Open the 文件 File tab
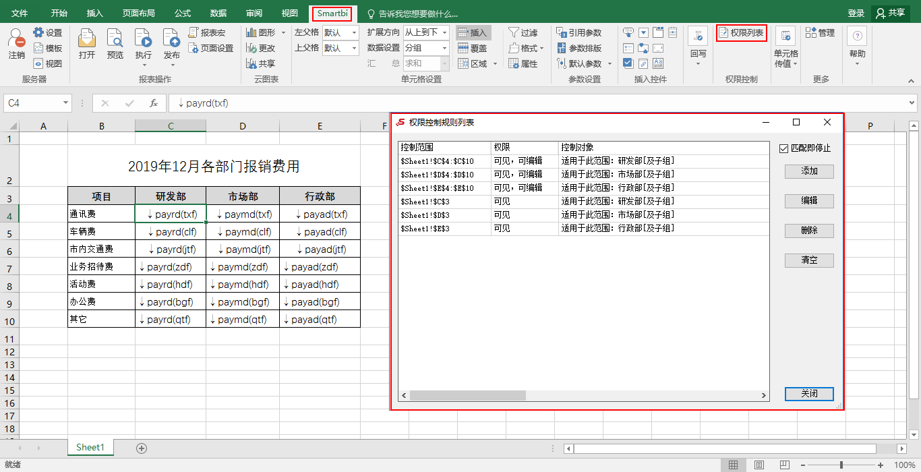The image size is (921, 472). 20,13
